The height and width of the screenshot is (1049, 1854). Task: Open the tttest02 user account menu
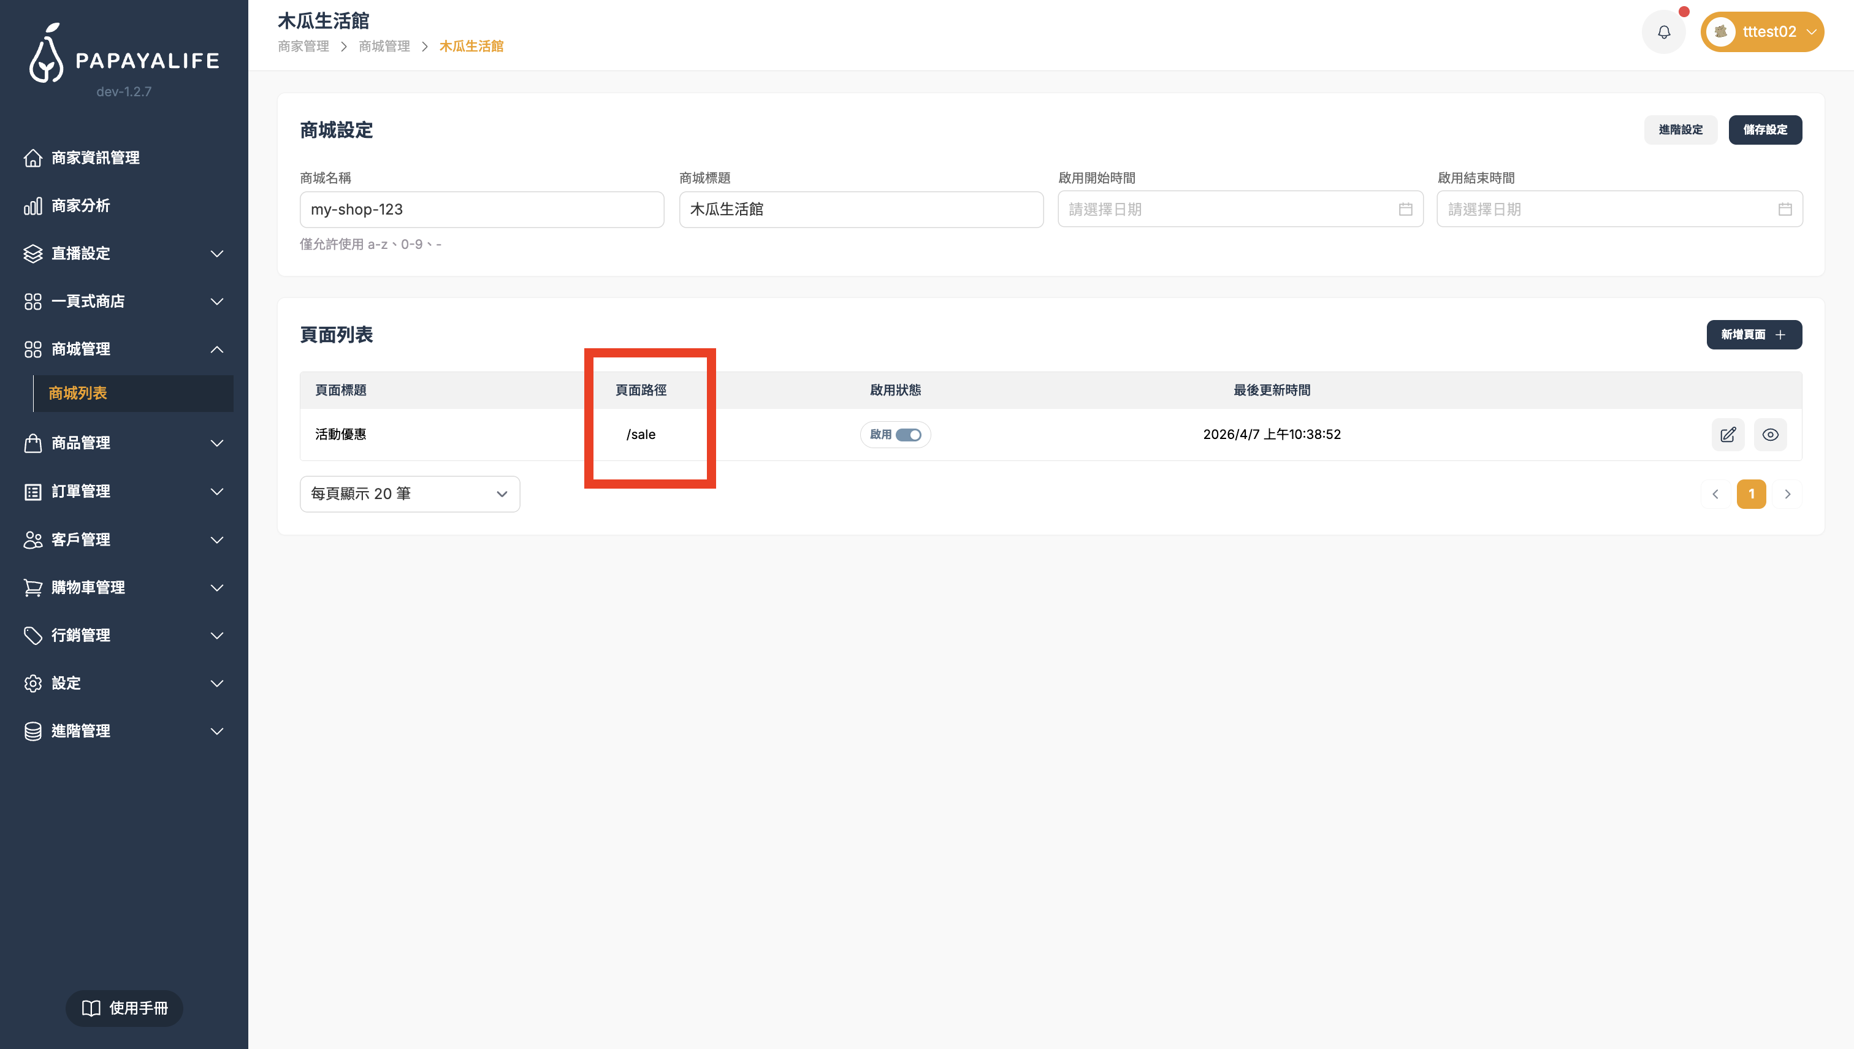(1762, 32)
